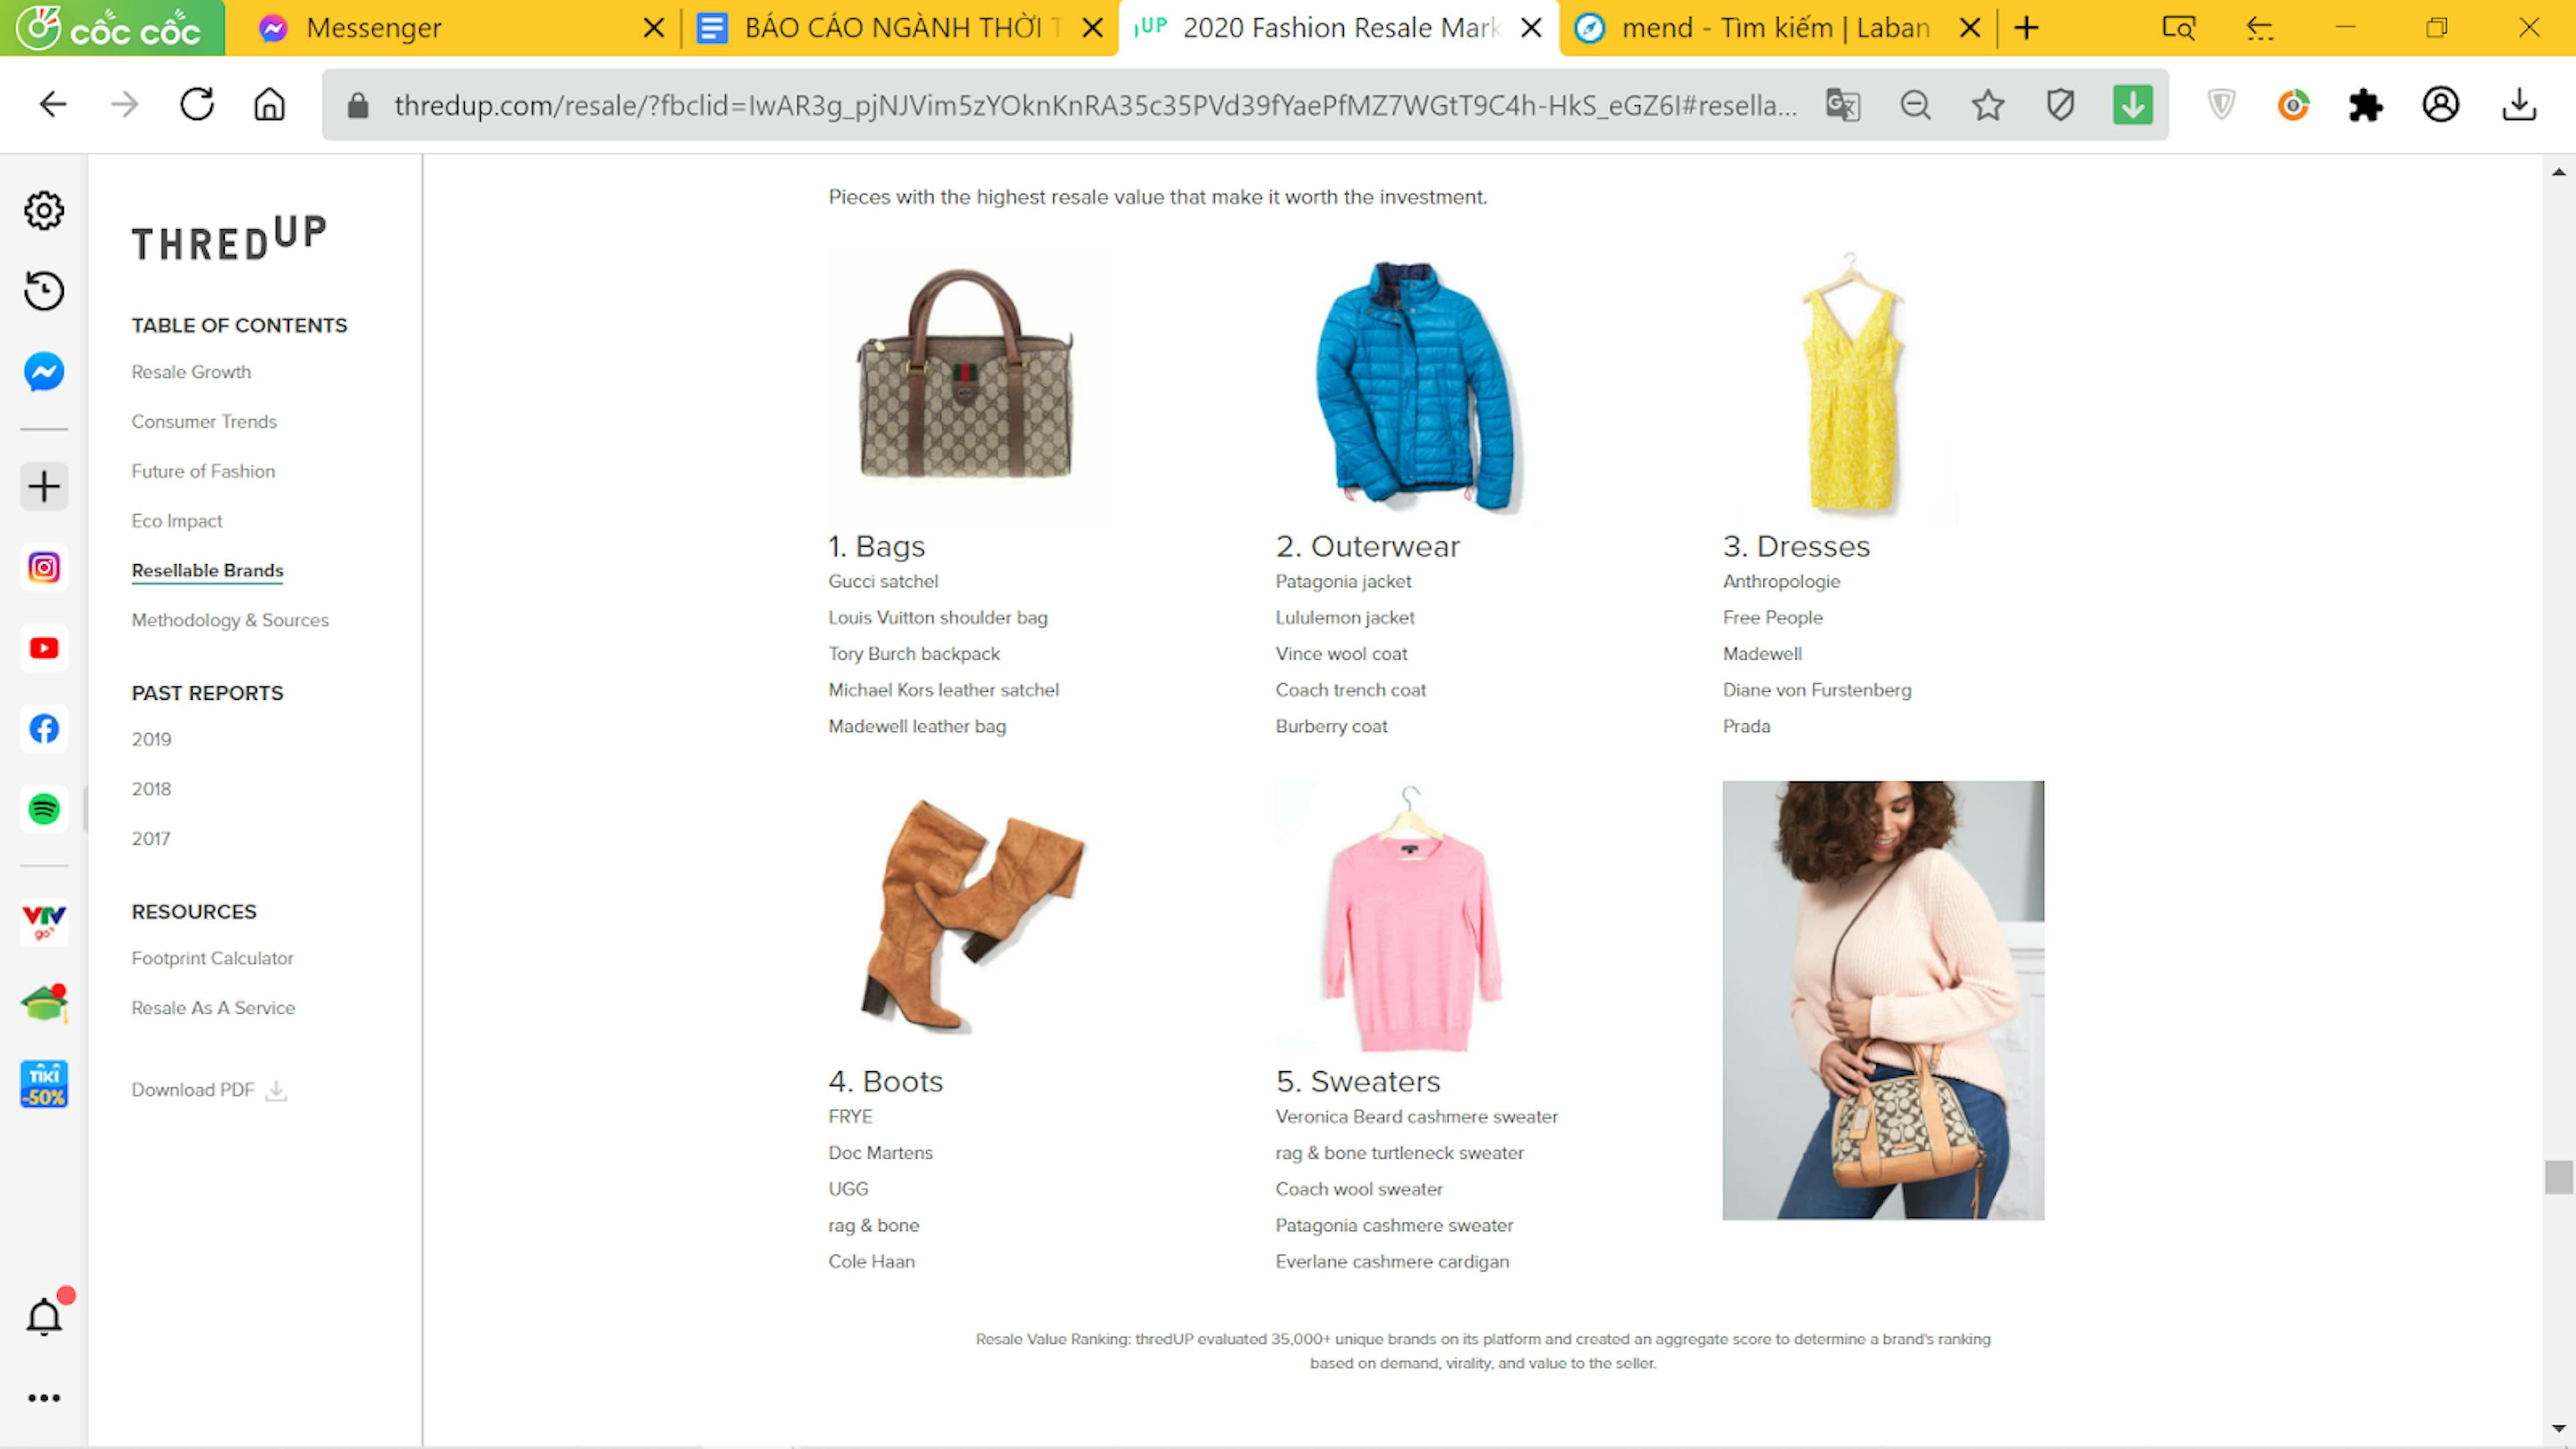This screenshot has width=2576, height=1449.
Task: Click the address bar URL field
Action: 1095,105
